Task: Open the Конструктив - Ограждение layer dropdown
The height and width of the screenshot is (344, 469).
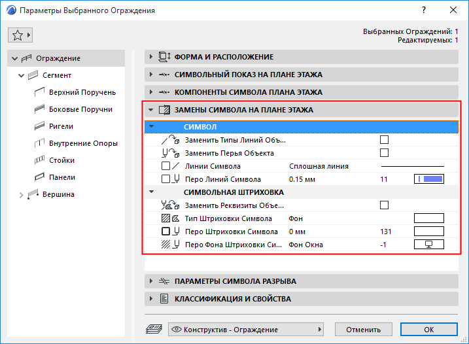Action: (x=246, y=330)
